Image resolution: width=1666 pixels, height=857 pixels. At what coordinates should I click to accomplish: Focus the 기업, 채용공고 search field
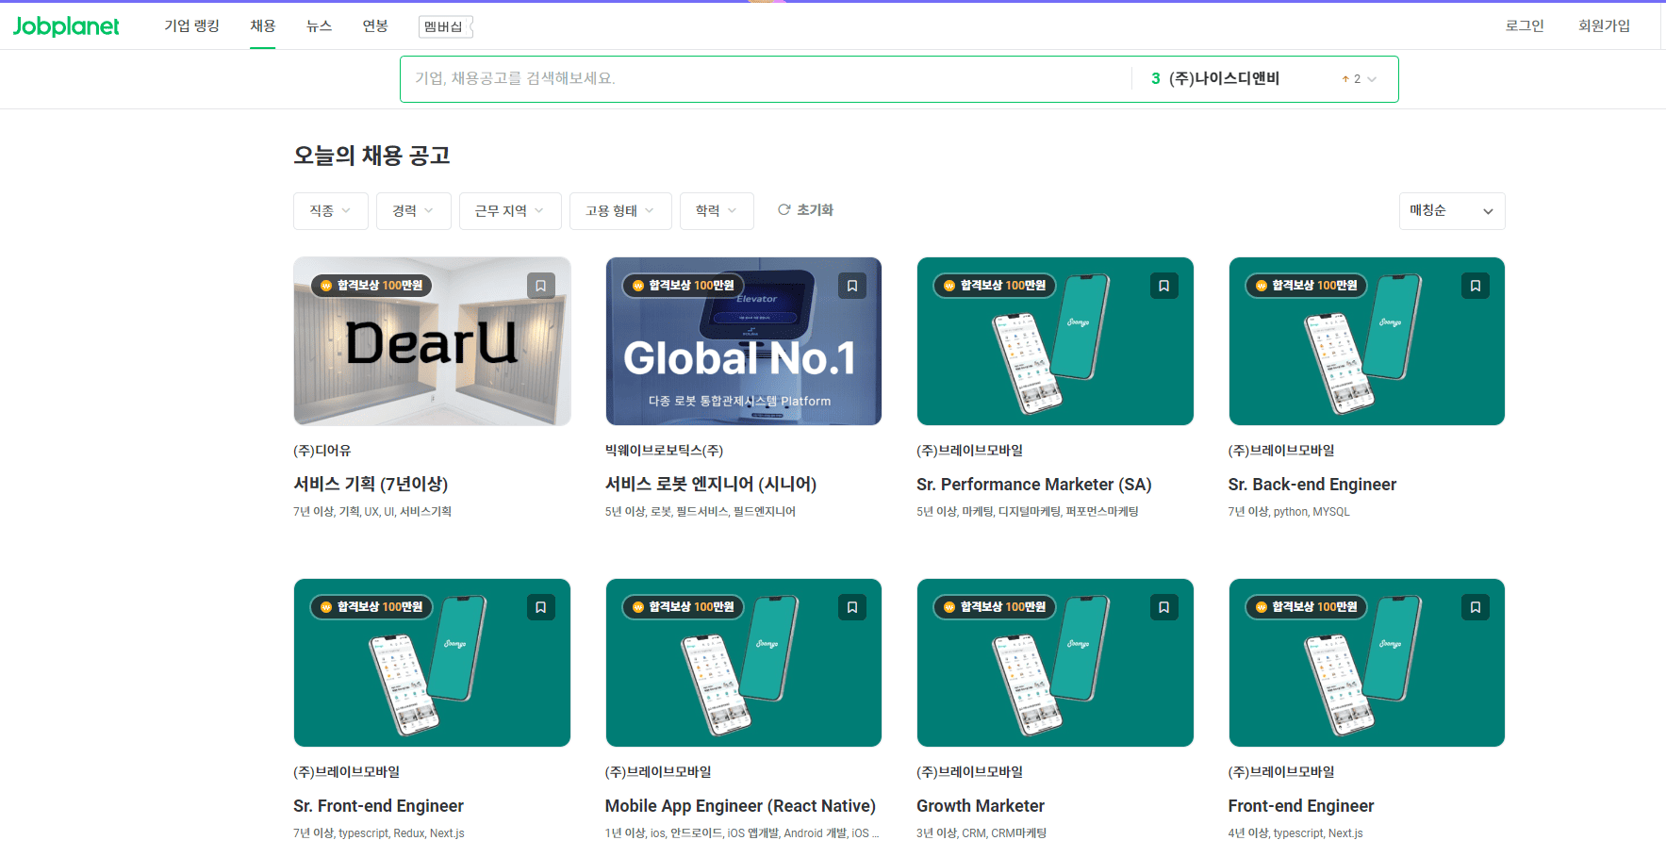766,79
